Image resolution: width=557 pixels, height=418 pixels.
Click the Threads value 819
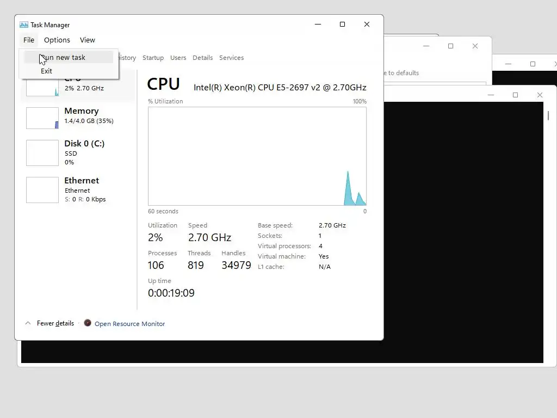click(x=196, y=265)
